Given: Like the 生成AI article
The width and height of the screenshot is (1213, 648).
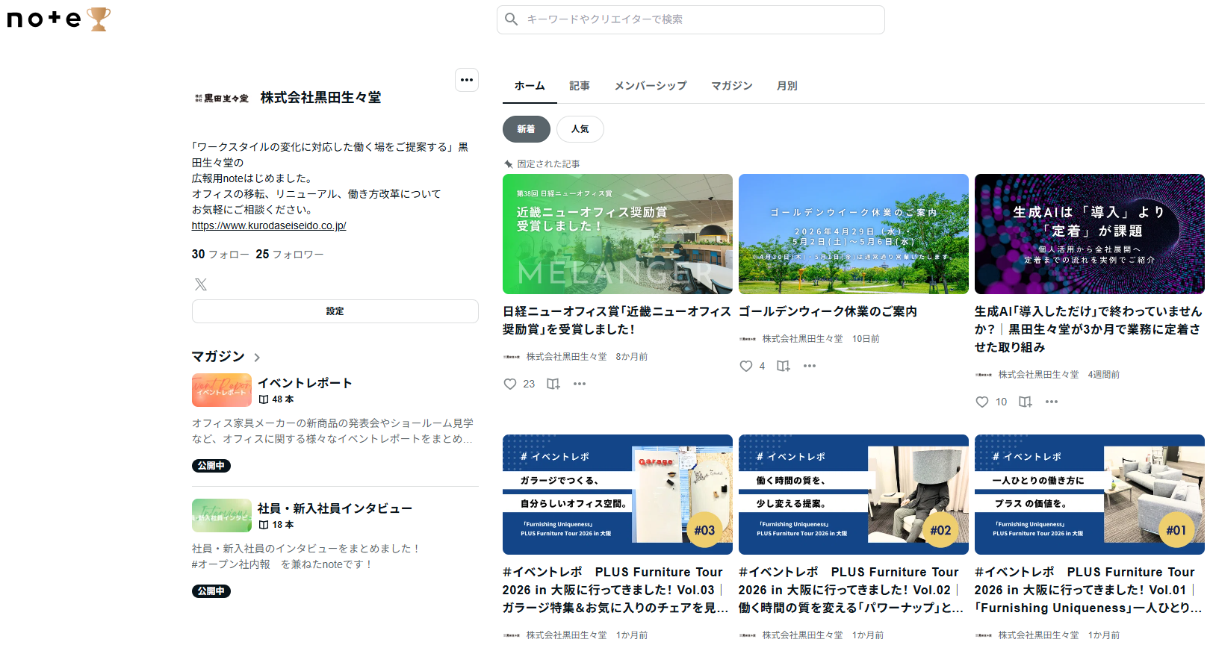Looking at the screenshot, I should point(982,402).
